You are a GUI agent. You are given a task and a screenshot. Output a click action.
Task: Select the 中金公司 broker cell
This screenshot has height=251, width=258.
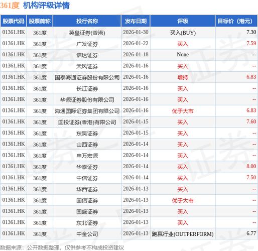[87, 234]
